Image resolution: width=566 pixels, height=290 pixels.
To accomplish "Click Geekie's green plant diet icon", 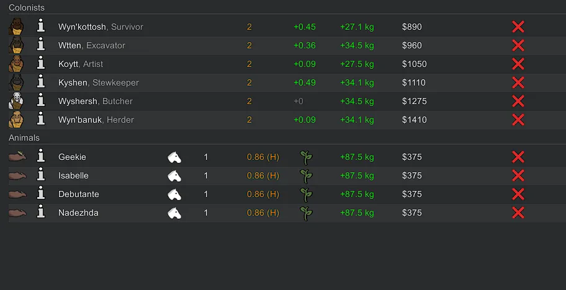I will click(x=306, y=157).
